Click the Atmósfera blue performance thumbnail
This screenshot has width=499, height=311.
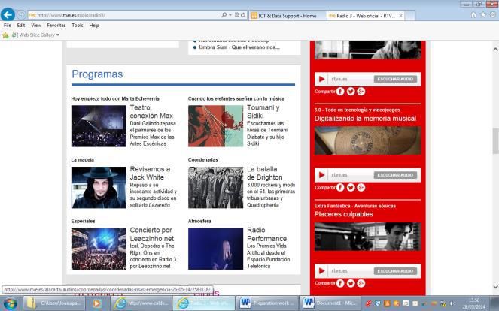(x=215, y=249)
